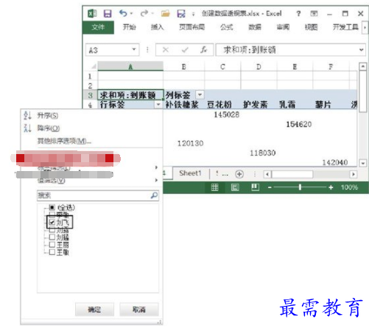Viewport: 369px width, 331px height.
Task: Switch to Page Layout view in the status bar
Action: [x=235, y=187]
